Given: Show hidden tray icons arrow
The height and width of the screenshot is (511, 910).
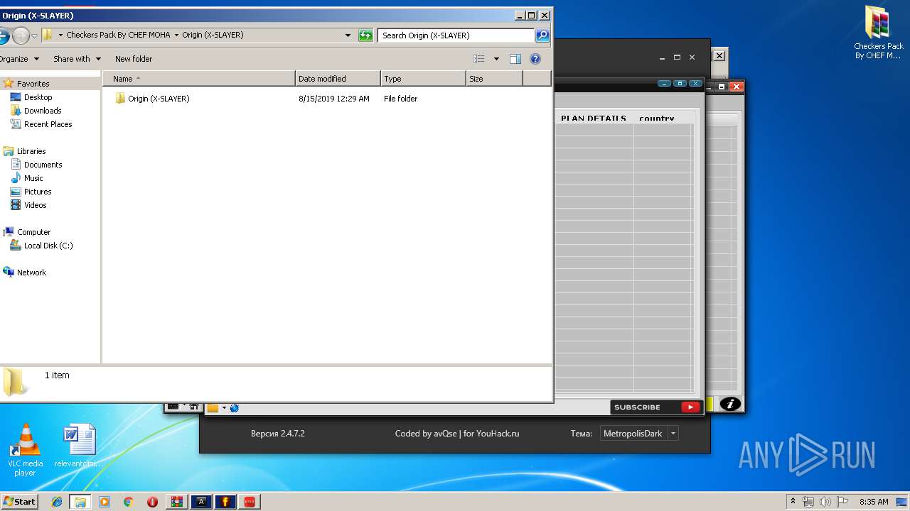Looking at the screenshot, I should pos(793,501).
